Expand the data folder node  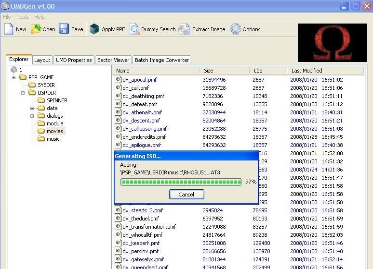[x=32, y=108]
